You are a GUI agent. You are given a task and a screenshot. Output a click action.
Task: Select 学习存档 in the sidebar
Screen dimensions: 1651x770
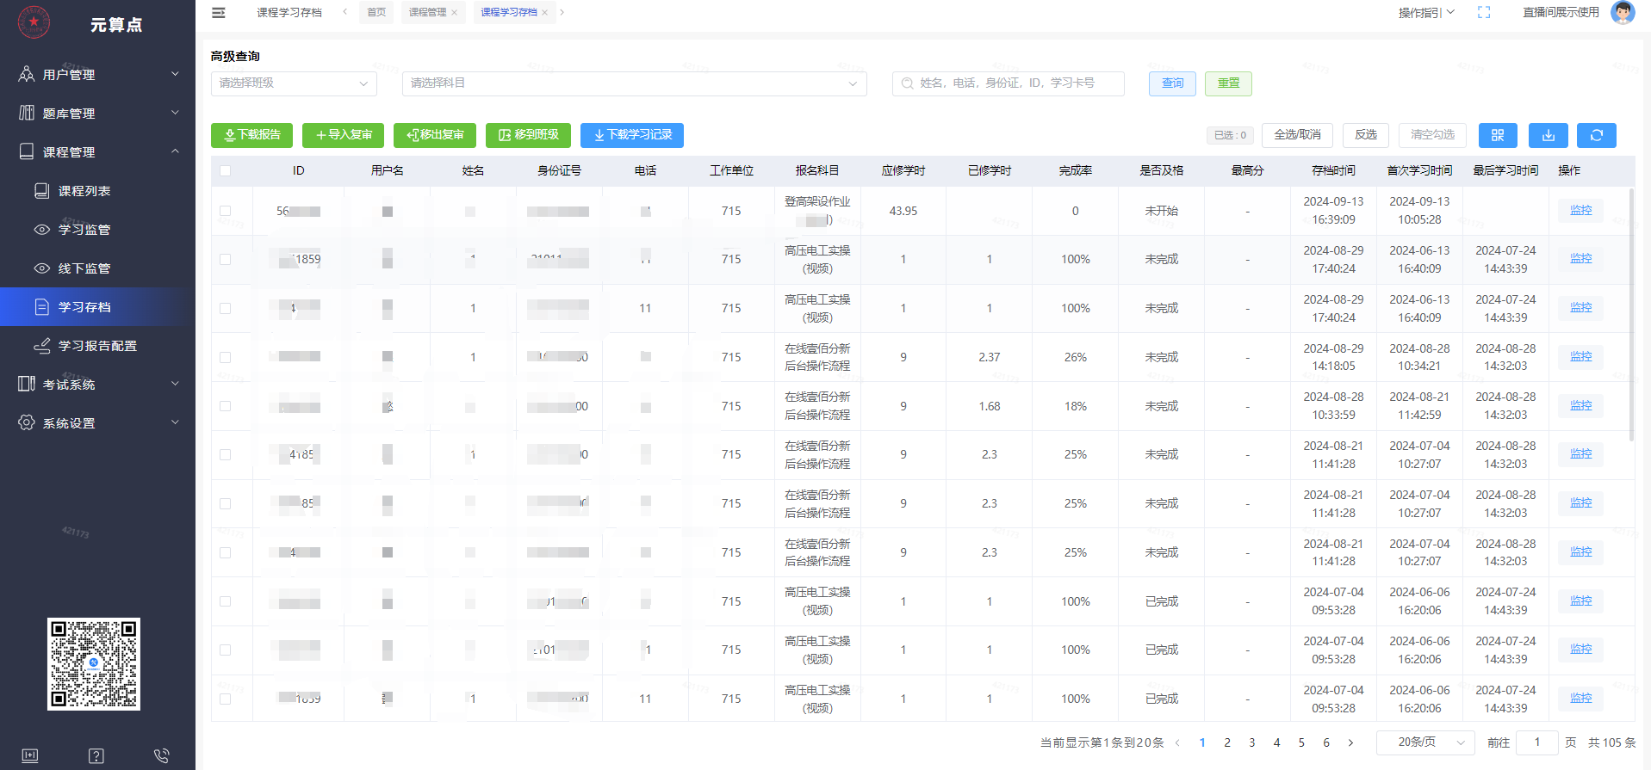tap(97, 307)
